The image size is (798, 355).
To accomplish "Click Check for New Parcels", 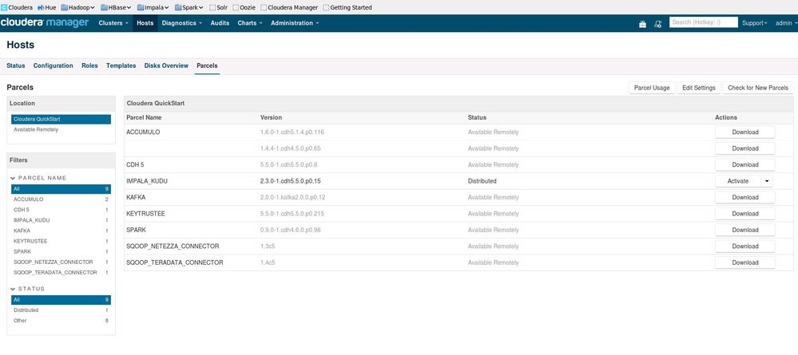I will [x=758, y=88].
